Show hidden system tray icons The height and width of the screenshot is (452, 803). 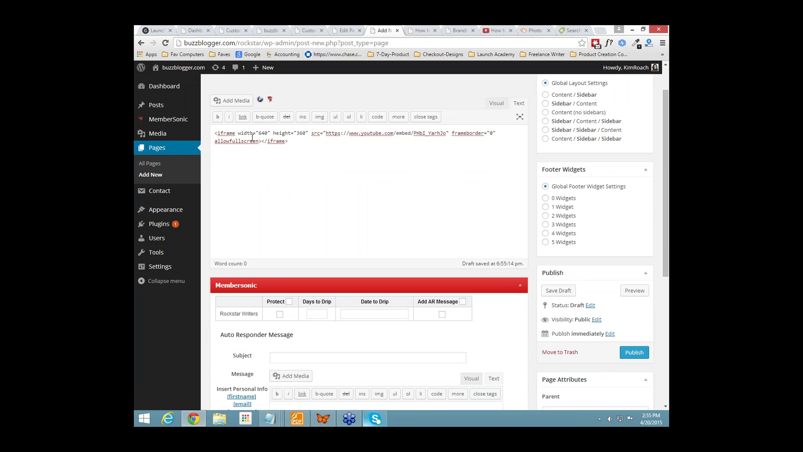tap(599, 419)
